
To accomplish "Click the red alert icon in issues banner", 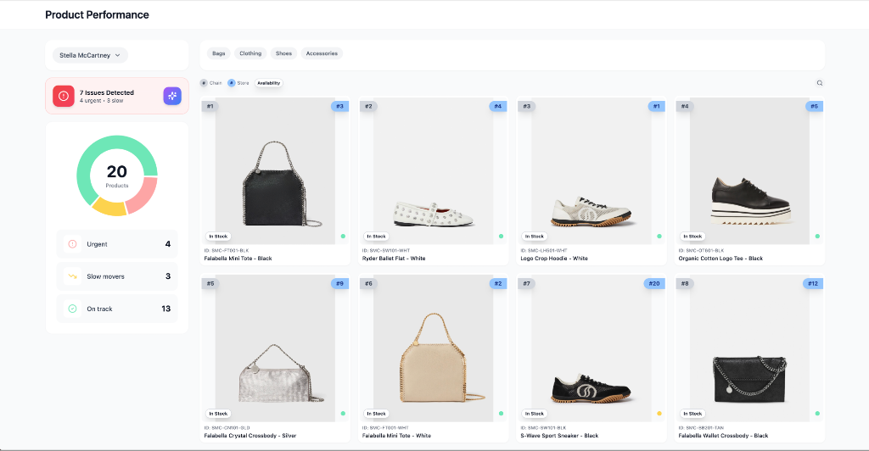I will click(64, 96).
